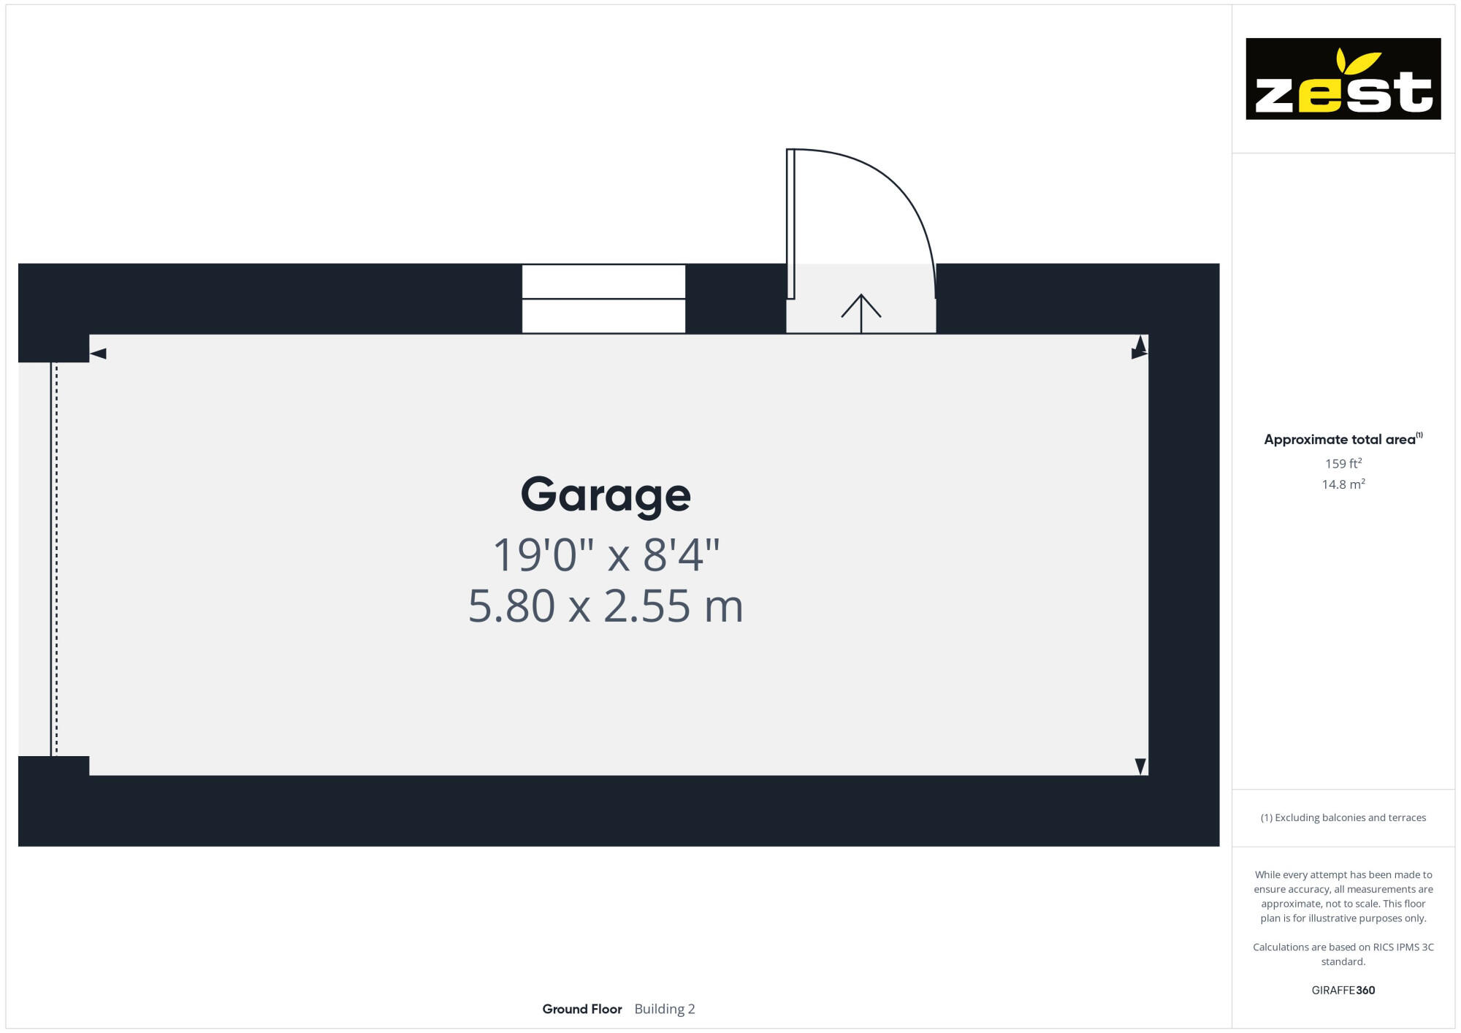
Task: Select the 19'0" x 8'4" imperial dimensions
Action: 606,554
